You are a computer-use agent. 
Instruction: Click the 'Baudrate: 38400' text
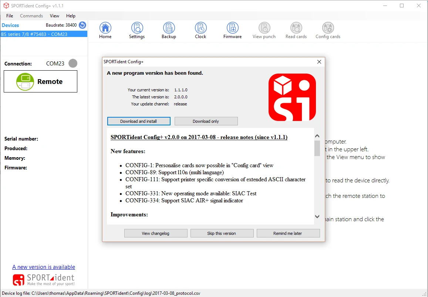[61, 25]
